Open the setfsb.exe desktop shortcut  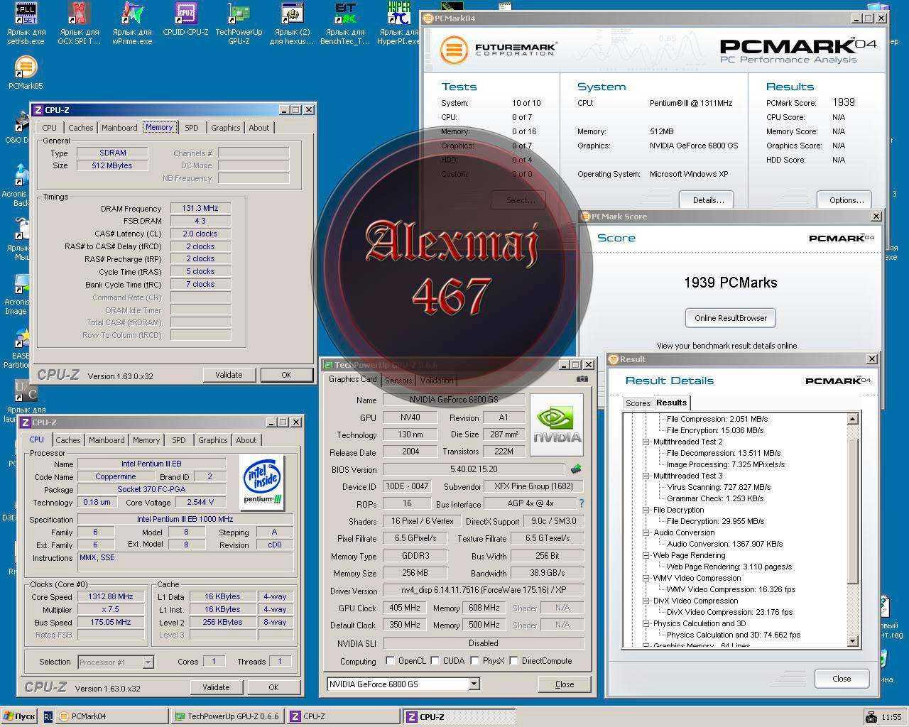pos(26,23)
